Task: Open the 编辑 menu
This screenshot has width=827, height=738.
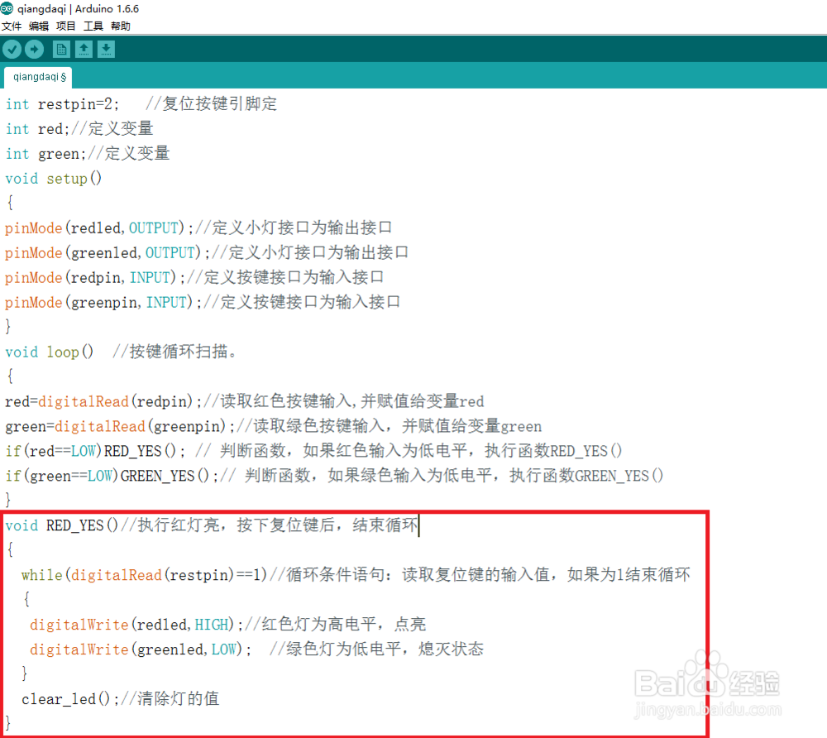Action: click(x=38, y=26)
